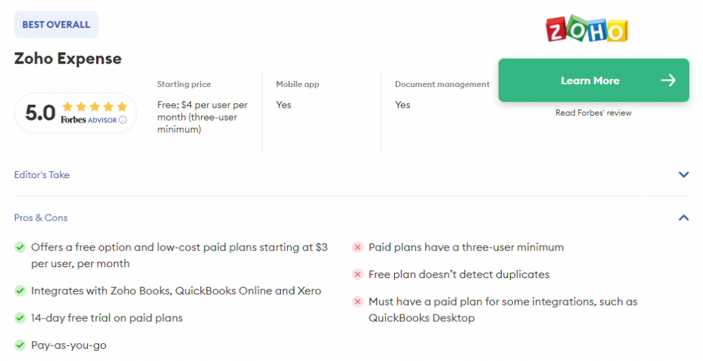
Task: Click the red X beside QuickBooks Desktop con
Action: pos(358,301)
